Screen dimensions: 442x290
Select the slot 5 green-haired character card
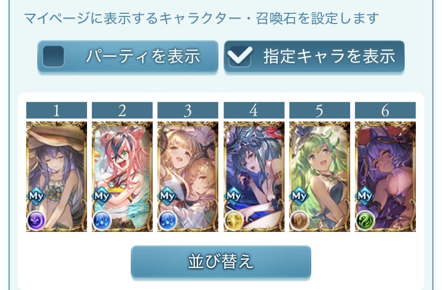320,176
